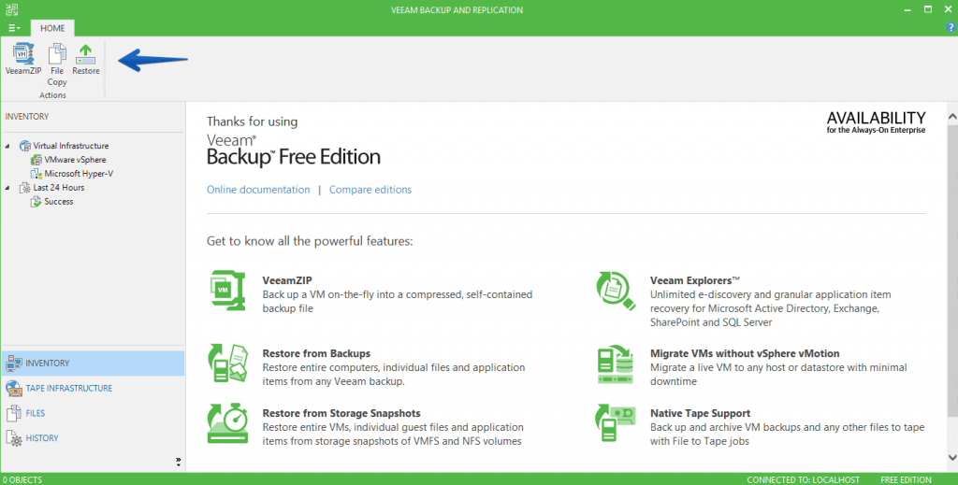Open the help question mark icon
The image size is (958, 485).
[950, 28]
